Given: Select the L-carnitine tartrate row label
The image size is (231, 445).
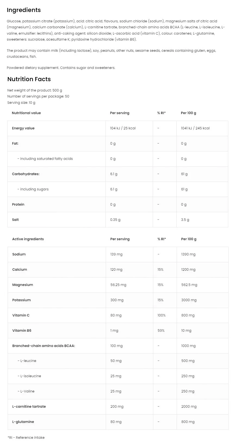Looking at the screenshot, I should tap(29, 407).
